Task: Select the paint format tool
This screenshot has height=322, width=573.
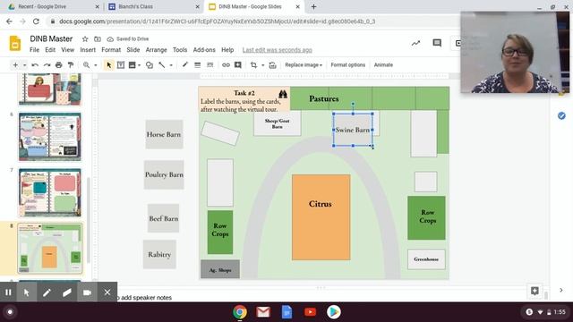Action: pyautogui.click(x=71, y=65)
